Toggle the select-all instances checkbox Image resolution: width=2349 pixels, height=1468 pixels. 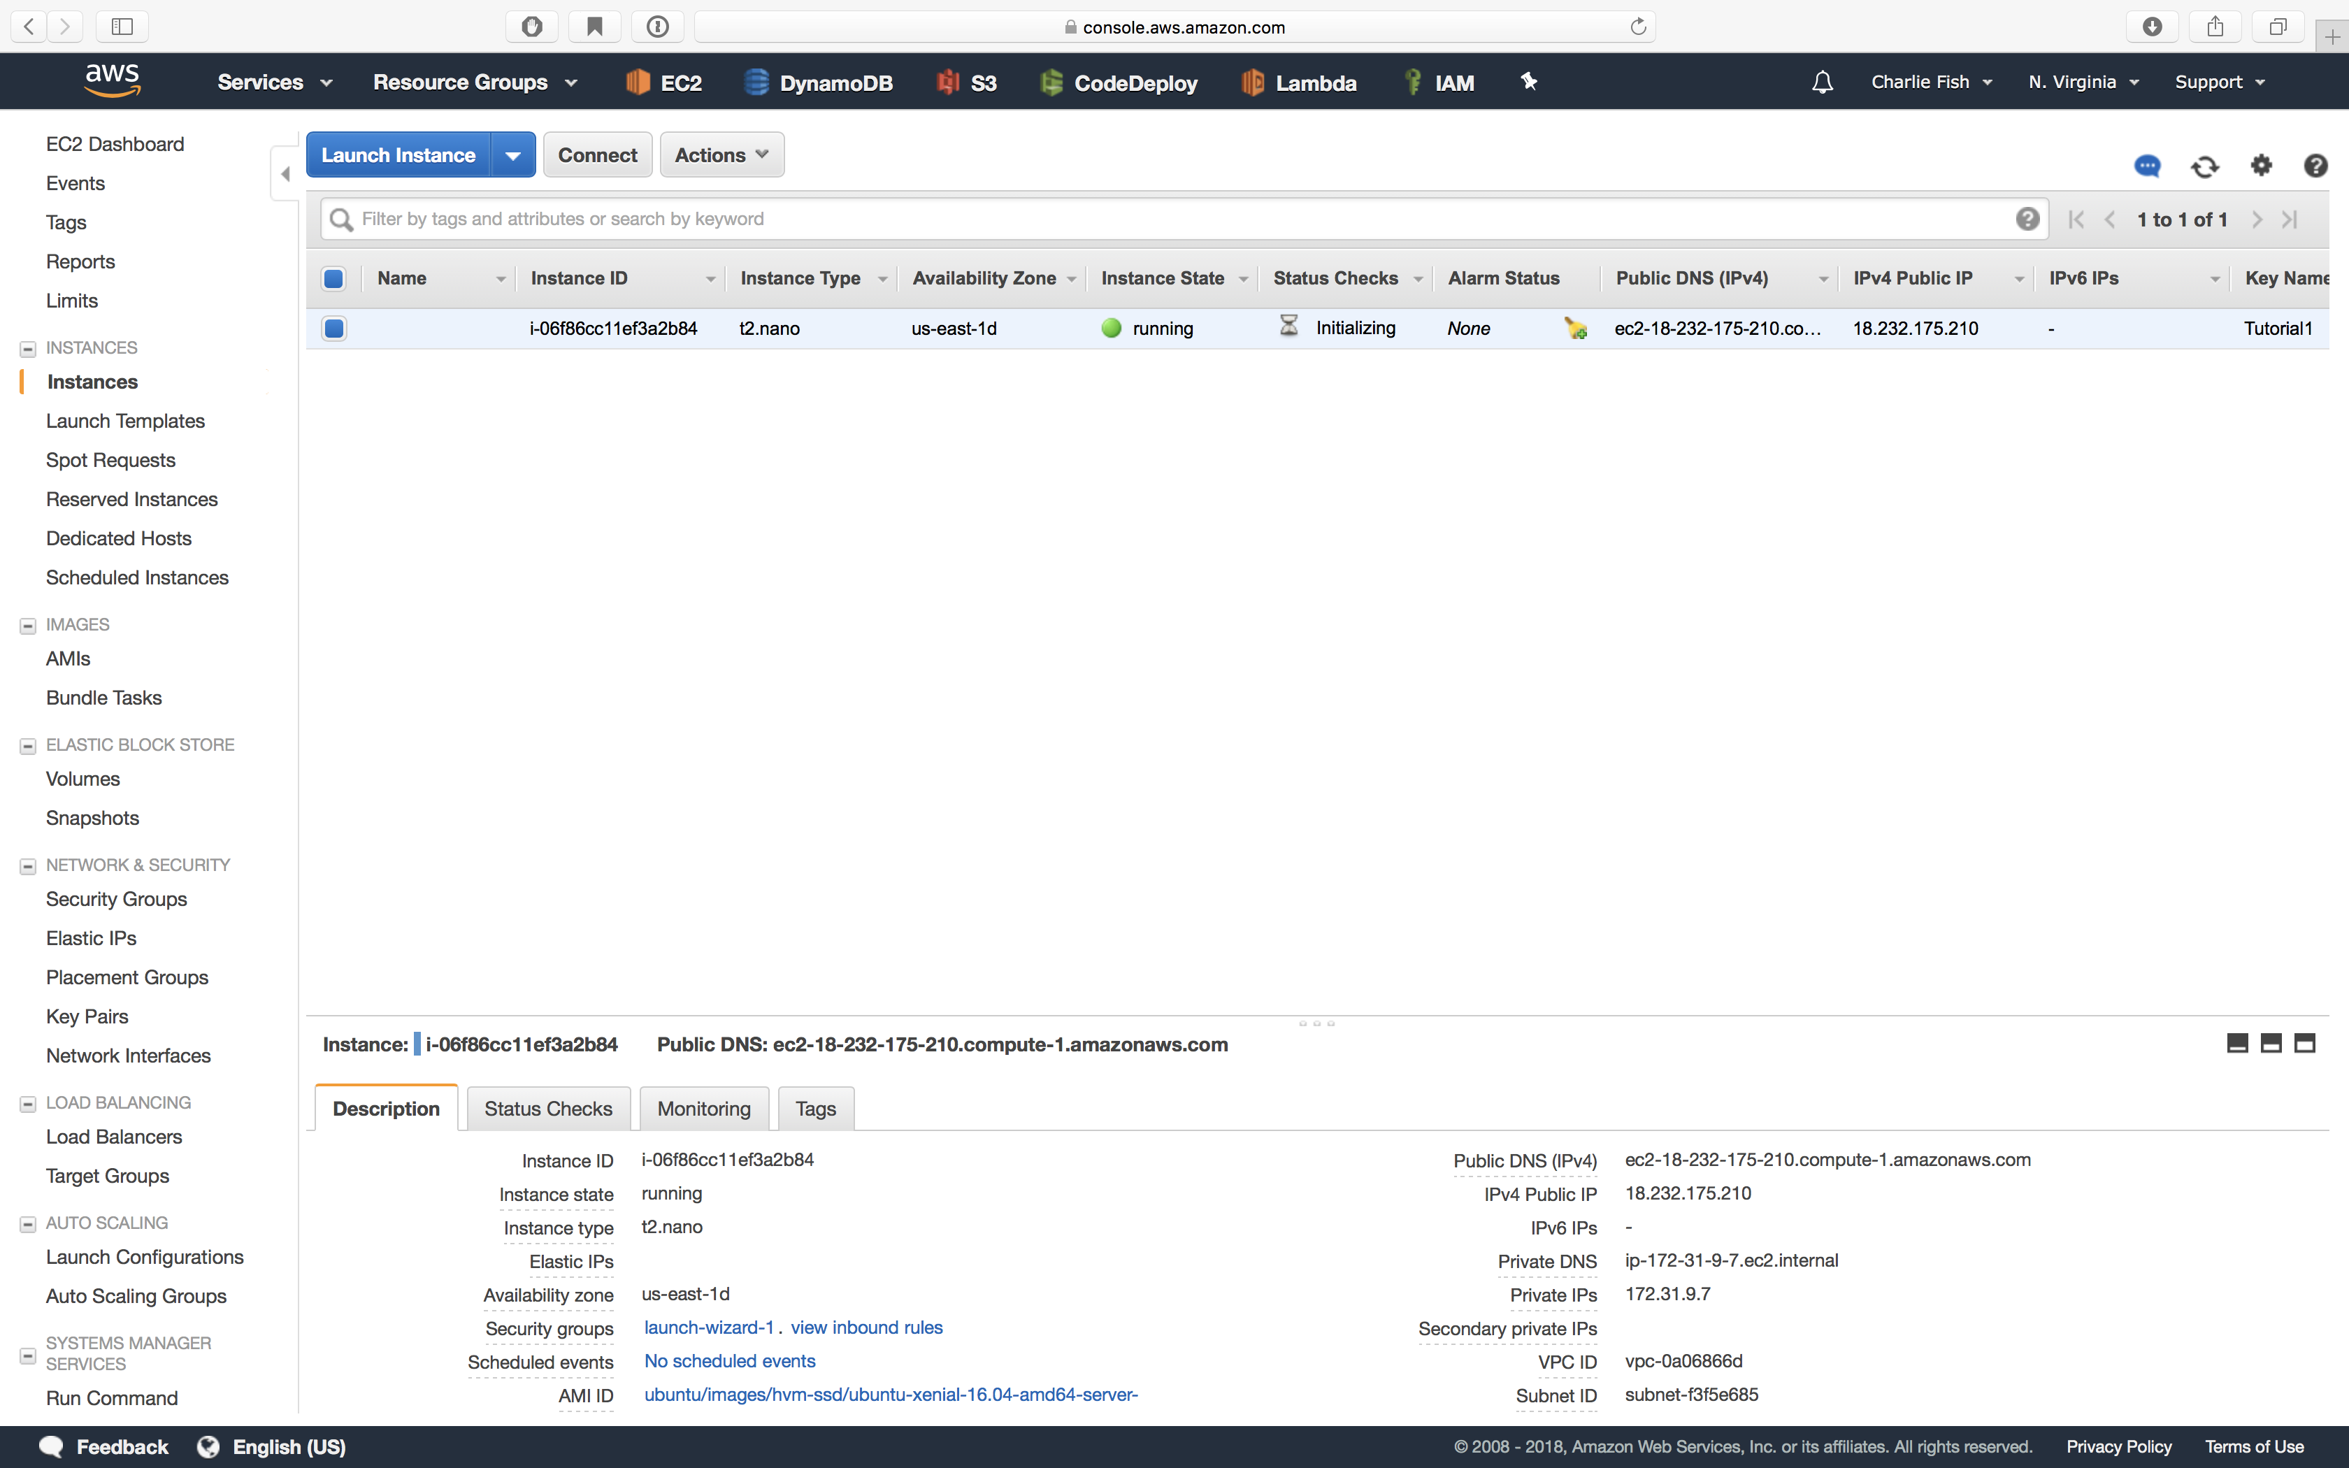pyautogui.click(x=333, y=279)
